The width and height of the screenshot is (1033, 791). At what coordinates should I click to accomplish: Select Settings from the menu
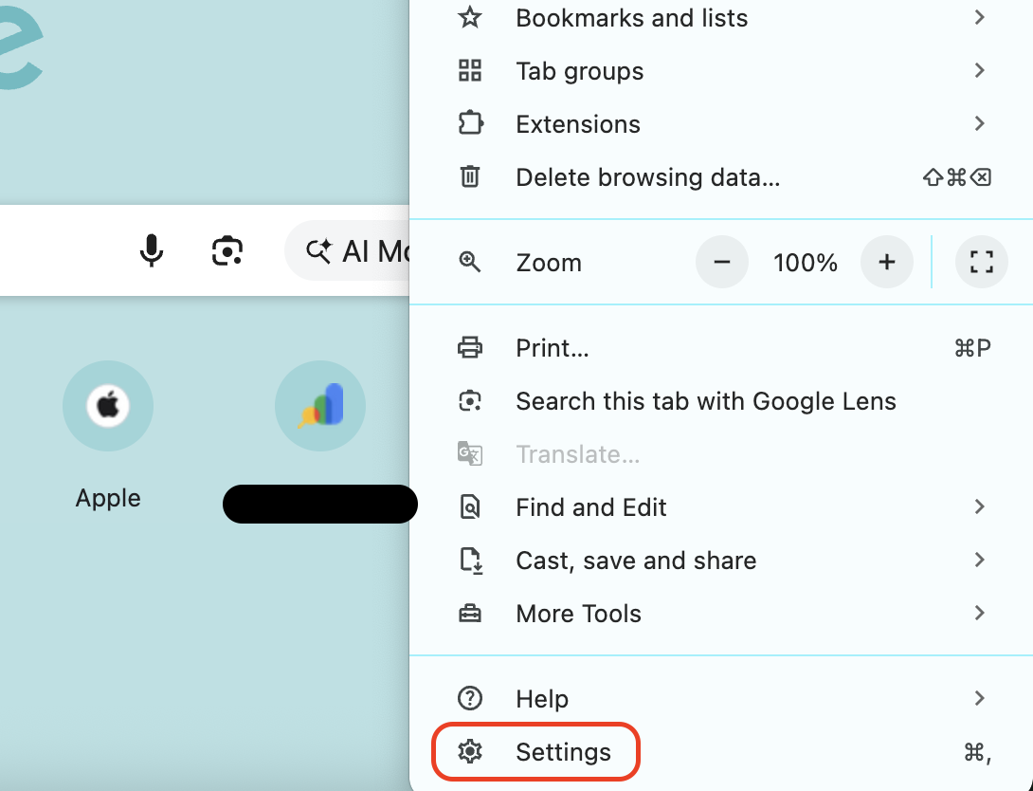pyautogui.click(x=563, y=751)
